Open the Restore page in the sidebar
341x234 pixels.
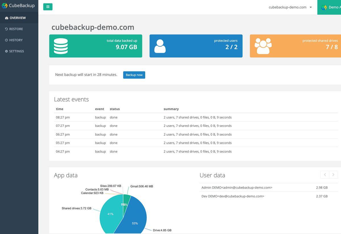(x=16, y=29)
